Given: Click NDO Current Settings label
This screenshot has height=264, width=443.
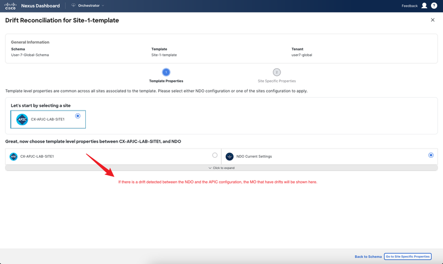Looking at the screenshot, I should pyautogui.click(x=254, y=156).
